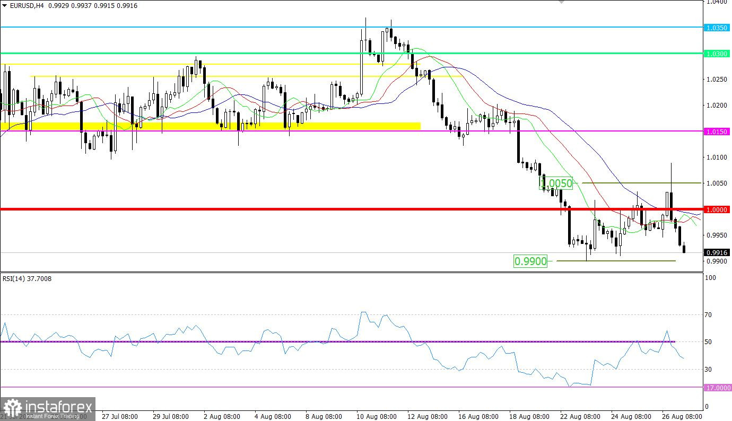Screen dimensions: 732x421
Task: Click the RSI(14) 37.7008 indicator label
Action: click(x=27, y=278)
